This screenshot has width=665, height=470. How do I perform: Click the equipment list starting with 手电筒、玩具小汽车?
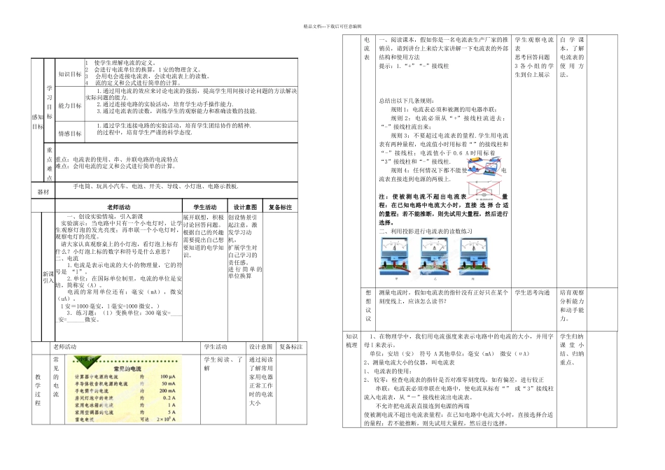coord(155,186)
